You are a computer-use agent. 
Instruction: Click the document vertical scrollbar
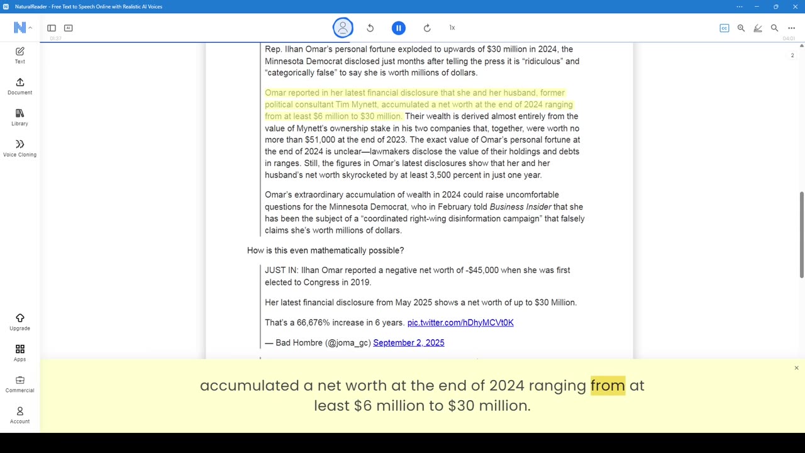(x=801, y=234)
